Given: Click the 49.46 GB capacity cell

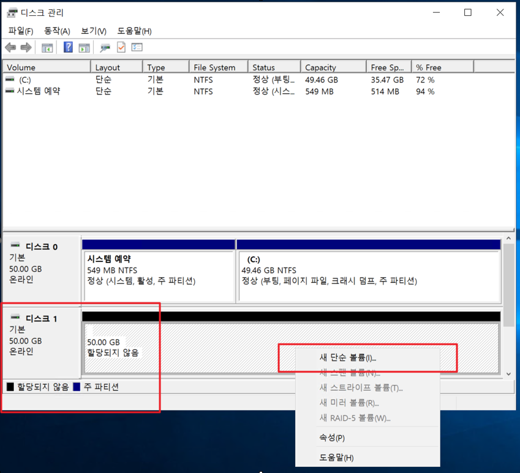Looking at the screenshot, I should tap(322, 80).
